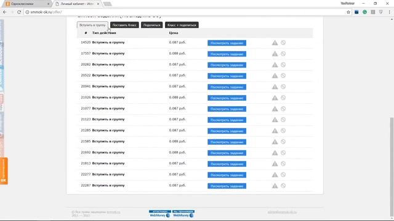The image size is (394, 221).
Task: Click block circle icon in row 21285
Action: point(283,131)
